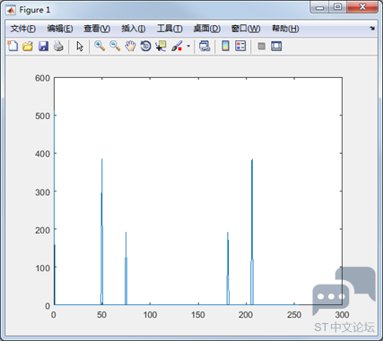Activate the Zoom In magnifier tool
Screen dimensions: 383x341
[x=100, y=46]
